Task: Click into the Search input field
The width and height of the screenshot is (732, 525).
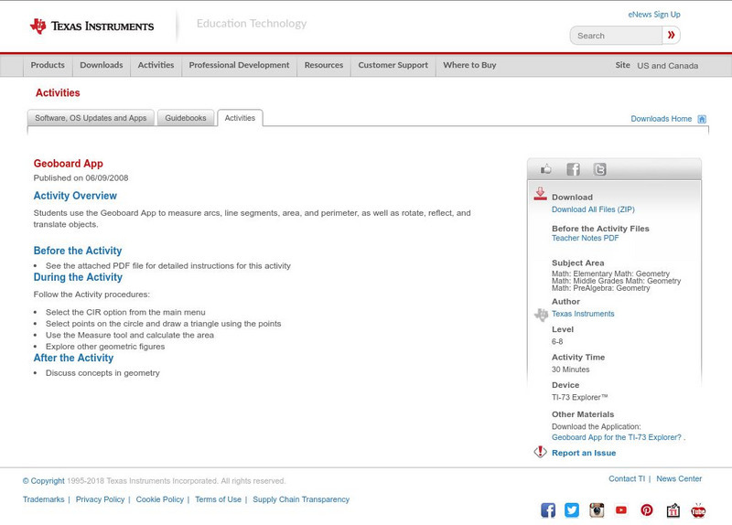Action: [x=616, y=36]
